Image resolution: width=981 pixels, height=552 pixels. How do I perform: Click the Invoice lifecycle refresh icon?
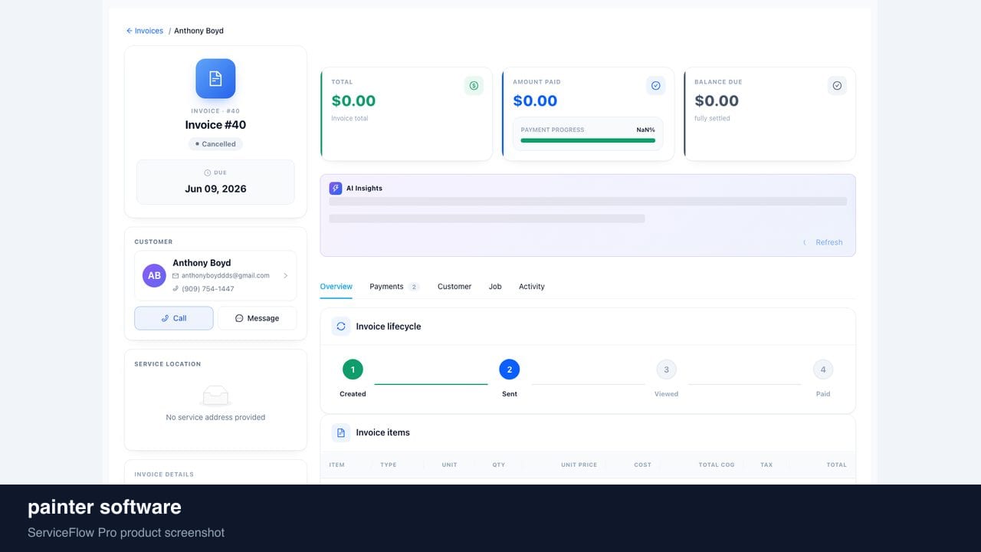341,326
